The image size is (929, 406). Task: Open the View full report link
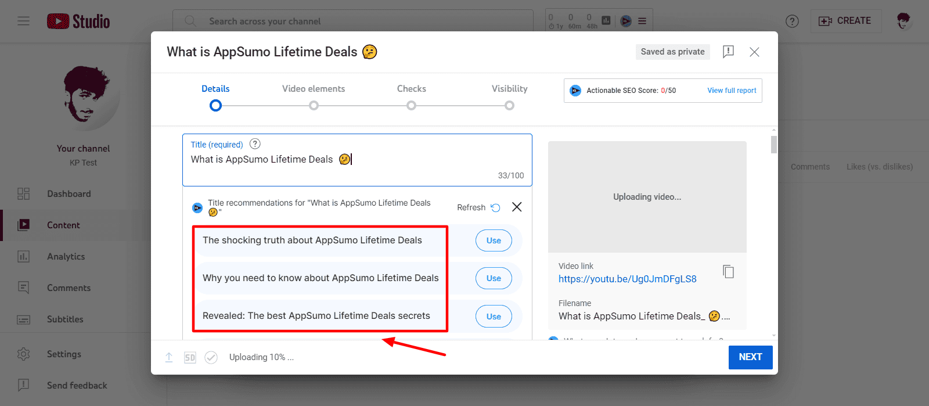click(x=732, y=91)
